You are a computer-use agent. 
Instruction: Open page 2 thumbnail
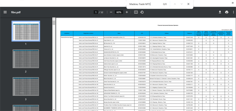click(26, 59)
